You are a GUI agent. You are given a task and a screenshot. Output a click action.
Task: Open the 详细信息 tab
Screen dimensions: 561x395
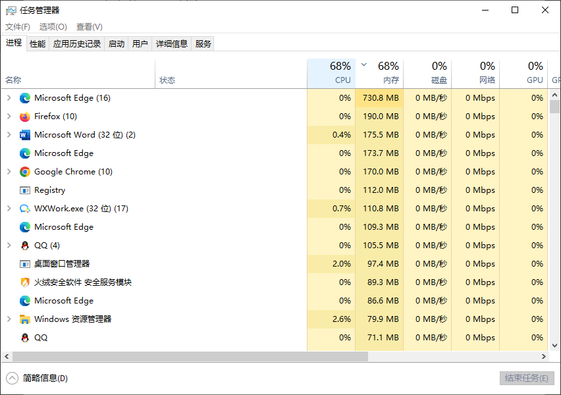point(171,44)
